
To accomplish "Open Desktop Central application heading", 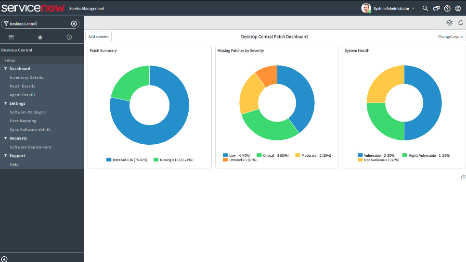I will [17, 50].
